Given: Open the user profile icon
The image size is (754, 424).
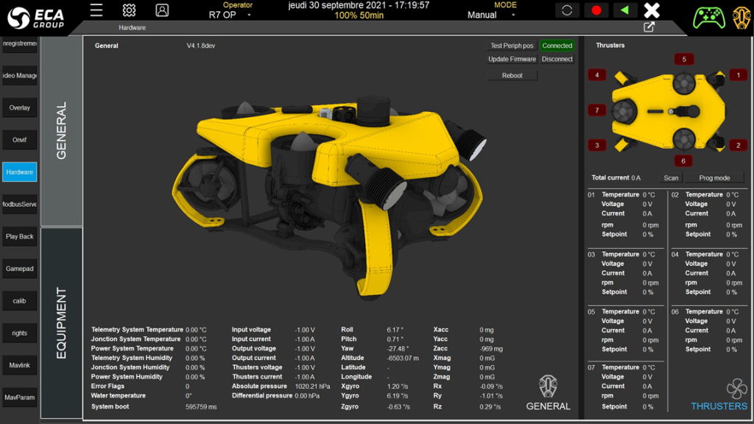Looking at the screenshot, I should click(162, 10).
